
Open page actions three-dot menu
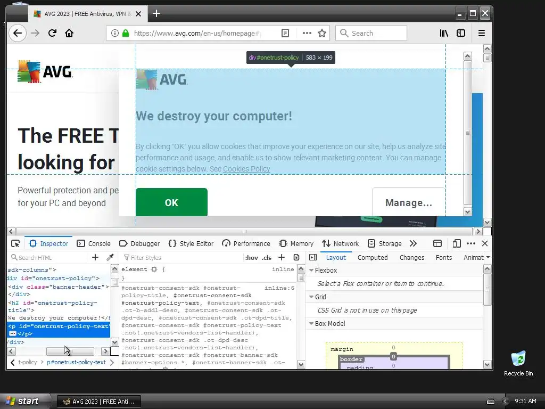tap(307, 33)
